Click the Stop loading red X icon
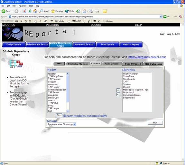 point(24,11)
